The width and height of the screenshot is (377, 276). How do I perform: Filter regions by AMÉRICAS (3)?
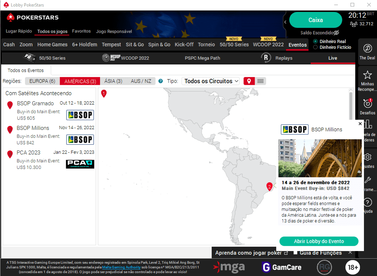coord(80,81)
